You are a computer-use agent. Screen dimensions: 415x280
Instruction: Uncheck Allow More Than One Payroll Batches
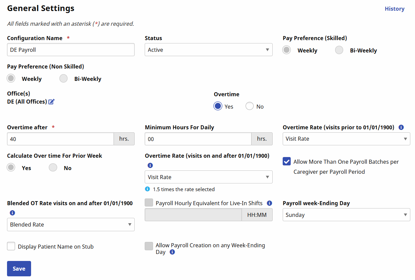[x=287, y=162]
